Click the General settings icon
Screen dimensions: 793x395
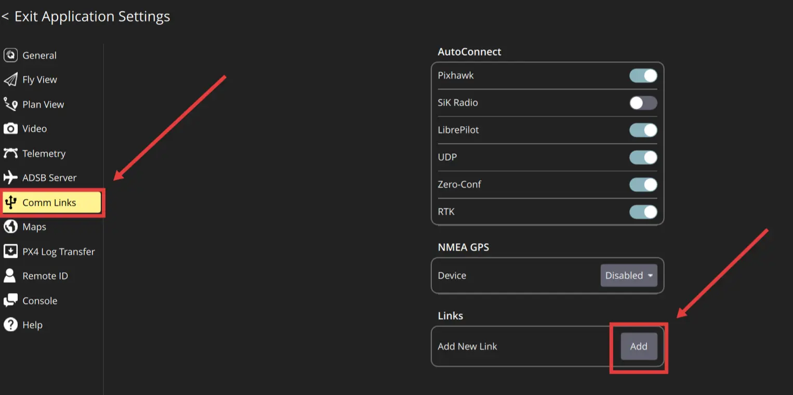pos(10,55)
